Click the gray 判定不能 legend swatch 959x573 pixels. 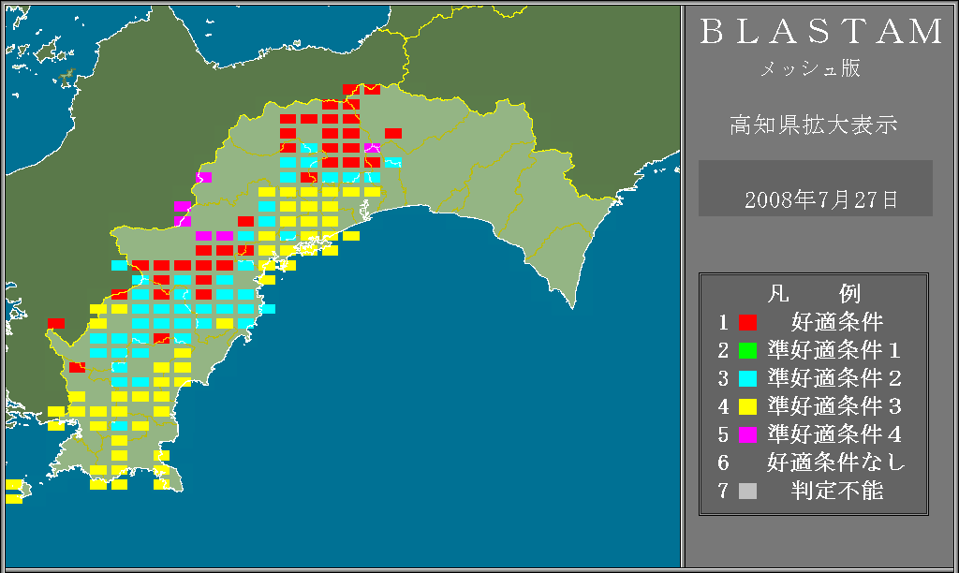tap(747, 492)
